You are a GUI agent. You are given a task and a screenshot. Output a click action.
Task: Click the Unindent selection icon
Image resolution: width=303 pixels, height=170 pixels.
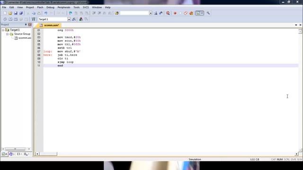coord(99,13)
